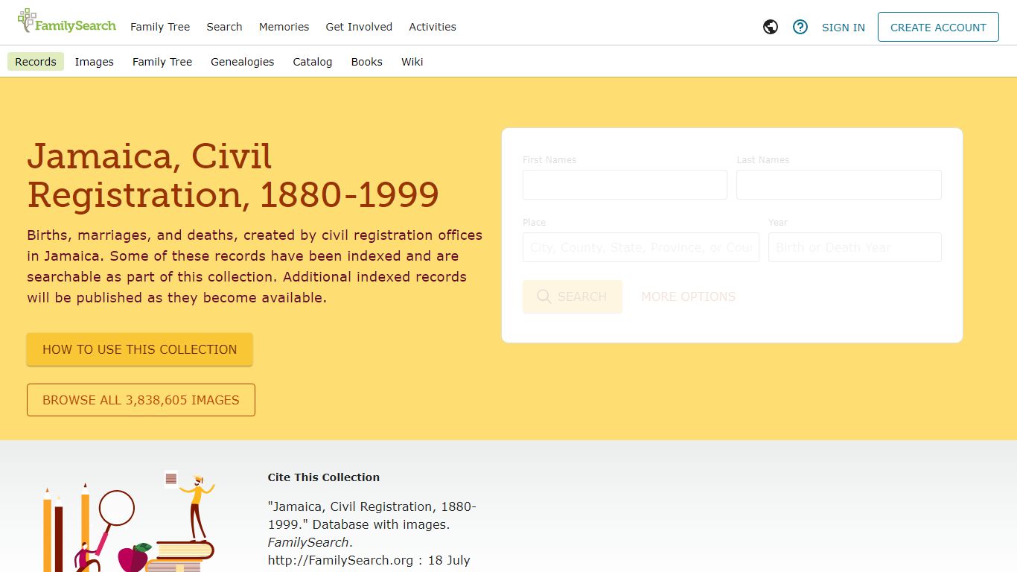This screenshot has width=1017, height=572.
Task: Open the language globe icon
Action: click(771, 27)
